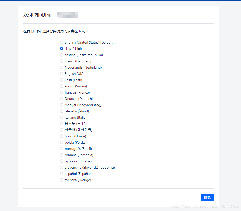Choose English (UK) language
Image resolution: width=241 pixels, height=211 pixels.
(x=62, y=74)
